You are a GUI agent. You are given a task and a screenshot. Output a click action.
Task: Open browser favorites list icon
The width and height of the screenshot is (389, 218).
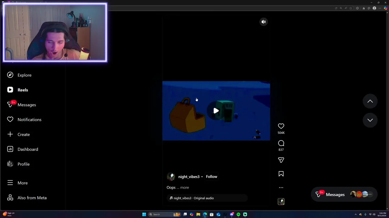click(x=369, y=8)
